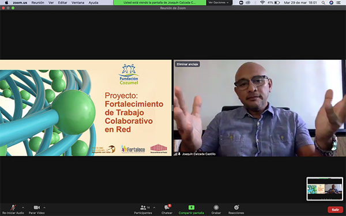Click the Wi-Fi status icon
The image size is (346, 216).
click(x=262, y=3)
